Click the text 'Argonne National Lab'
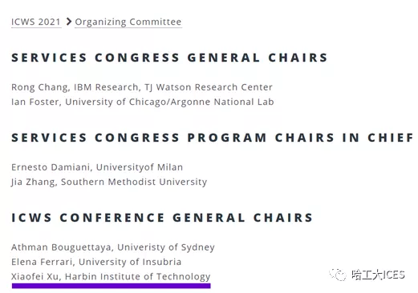The height and width of the screenshot is (293, 418). tap(222, 102)
